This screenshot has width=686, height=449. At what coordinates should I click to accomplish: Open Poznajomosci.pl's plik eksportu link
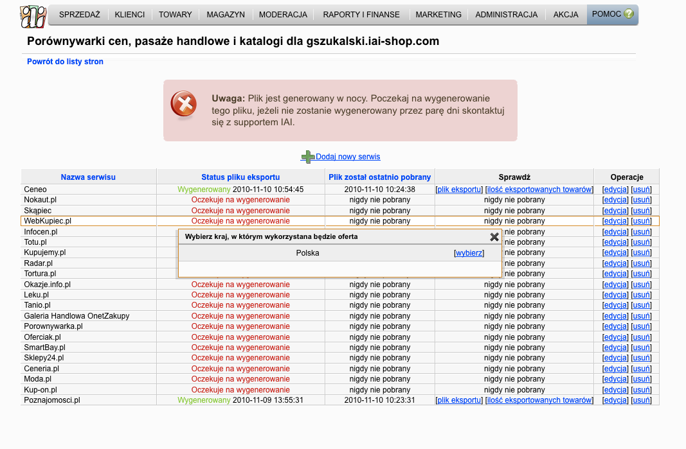[460, 400]
